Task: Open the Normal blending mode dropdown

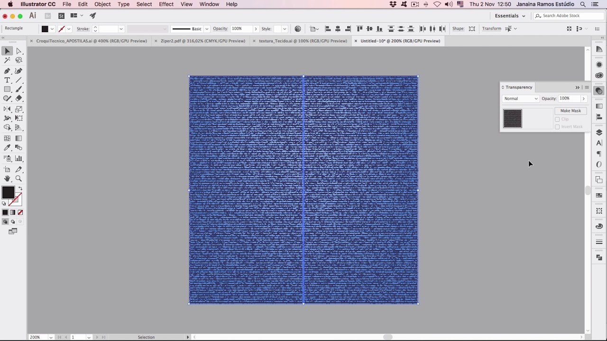Action: (x=521, y=99)
